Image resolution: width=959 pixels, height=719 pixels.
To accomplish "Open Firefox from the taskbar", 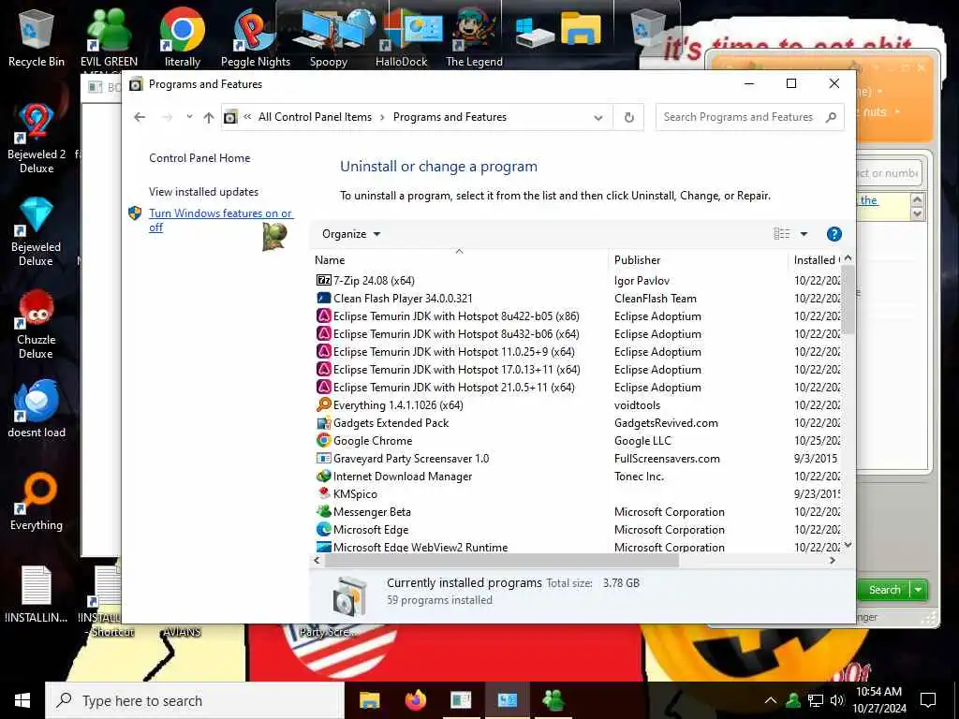I will [416, 700].
